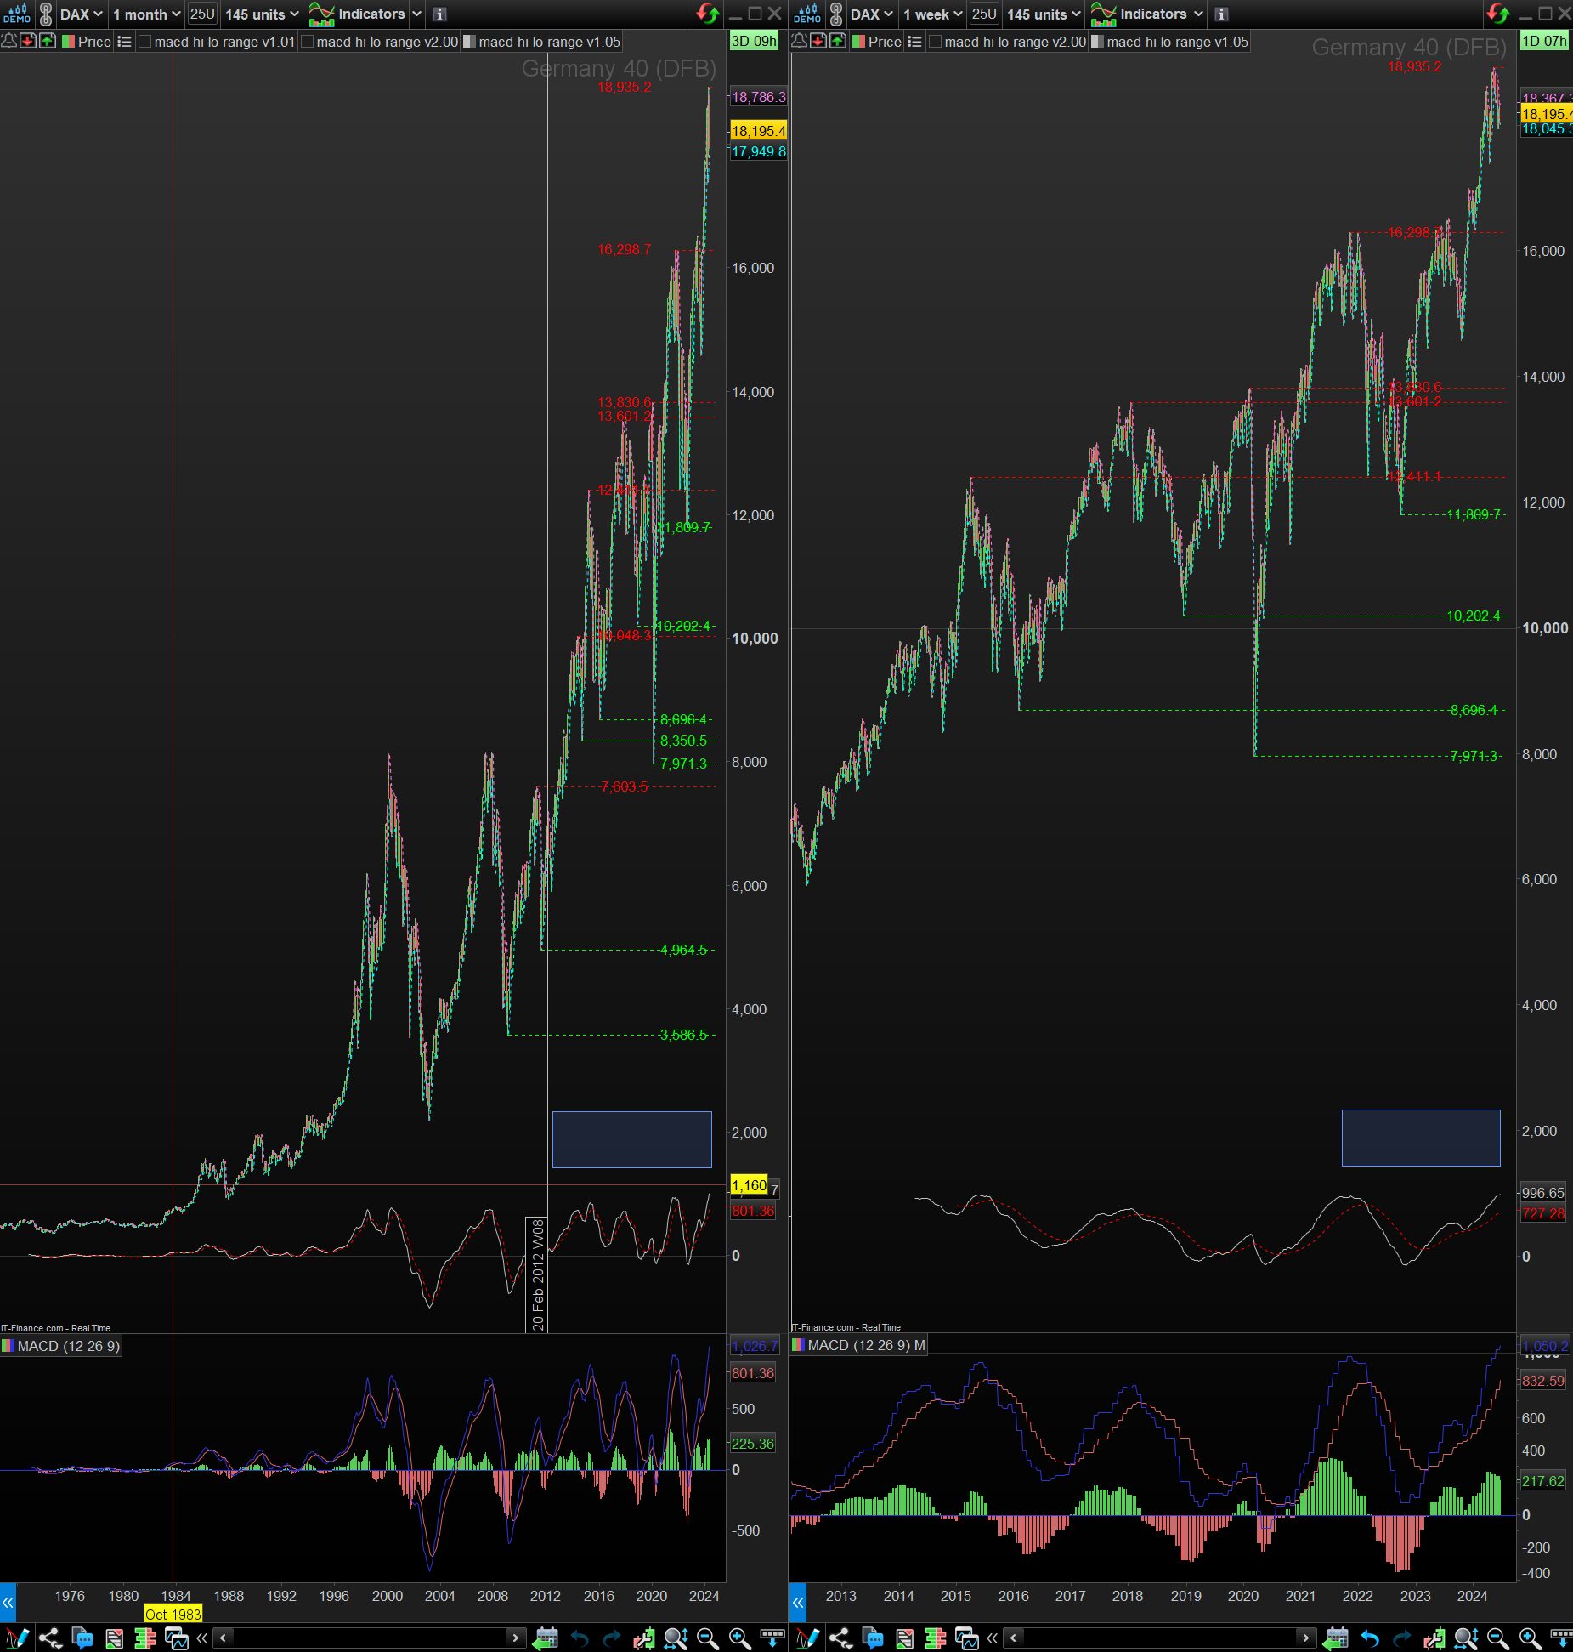This screenshot has height=1652, width=1573.
Task: Open object list icon beside Price in monthly chart
Action: 124,41
